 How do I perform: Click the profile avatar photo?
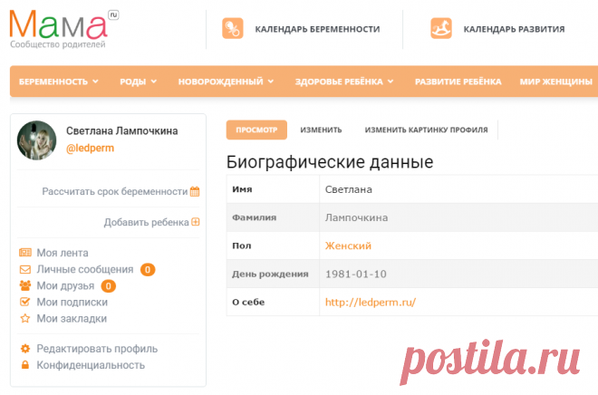pos(36,140)
